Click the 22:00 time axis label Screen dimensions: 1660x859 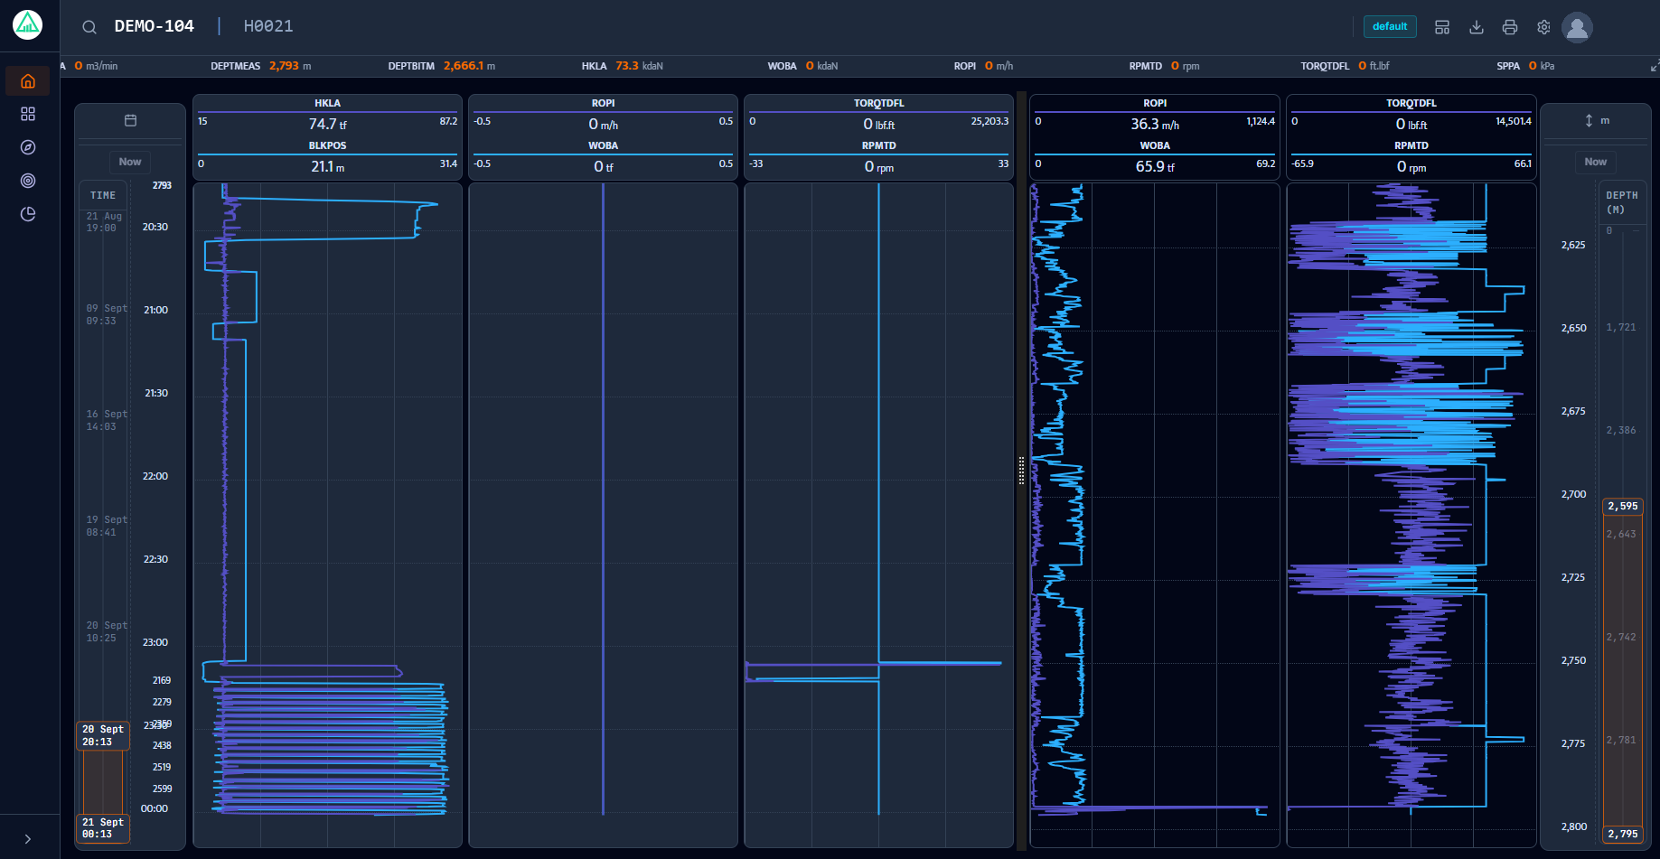[x=155, y=476]
